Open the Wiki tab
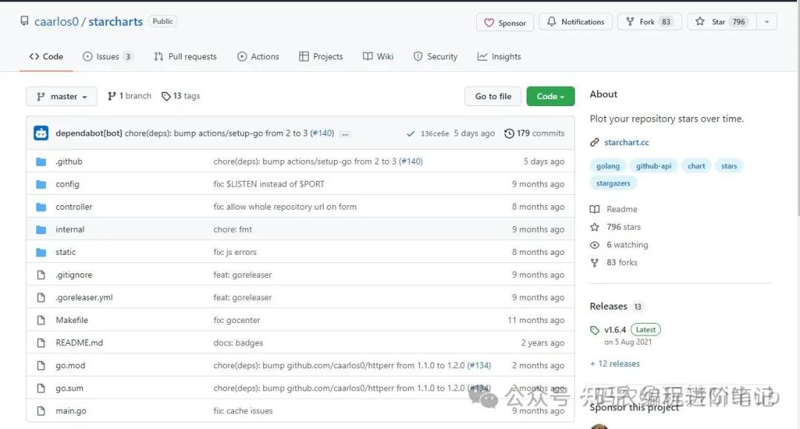 378,56
